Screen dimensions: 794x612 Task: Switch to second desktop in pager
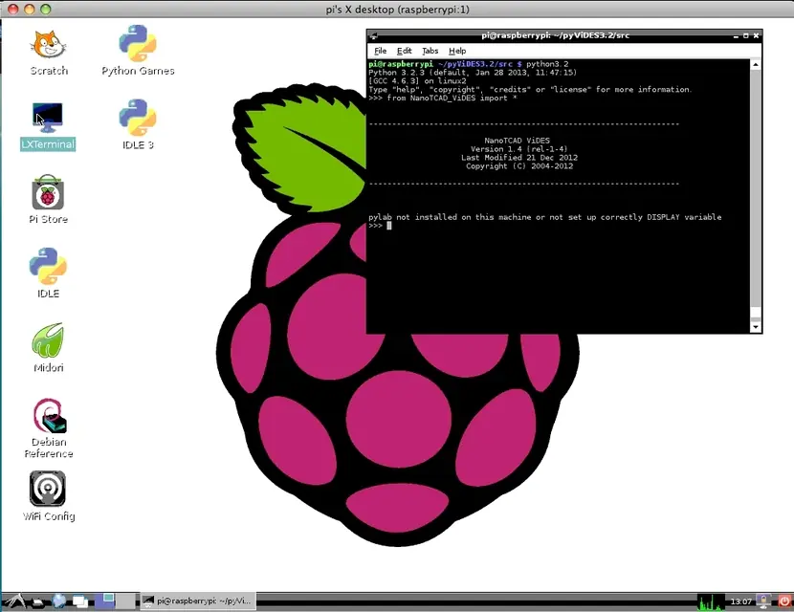pos(125,601)
